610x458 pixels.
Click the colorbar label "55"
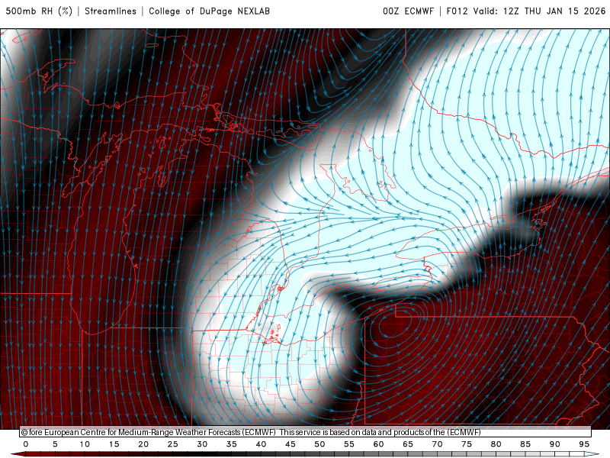349,444
